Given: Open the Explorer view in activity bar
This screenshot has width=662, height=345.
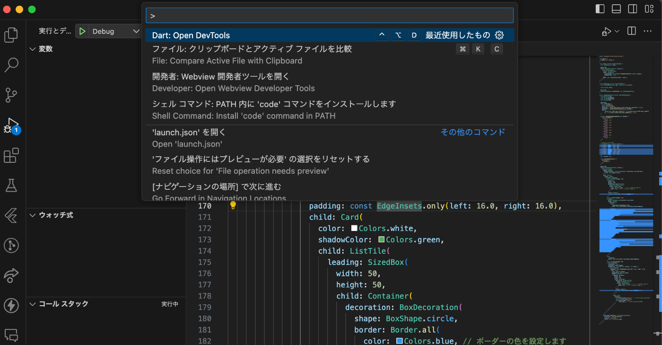Looking at the screenshot, I should tap(11, 35).
